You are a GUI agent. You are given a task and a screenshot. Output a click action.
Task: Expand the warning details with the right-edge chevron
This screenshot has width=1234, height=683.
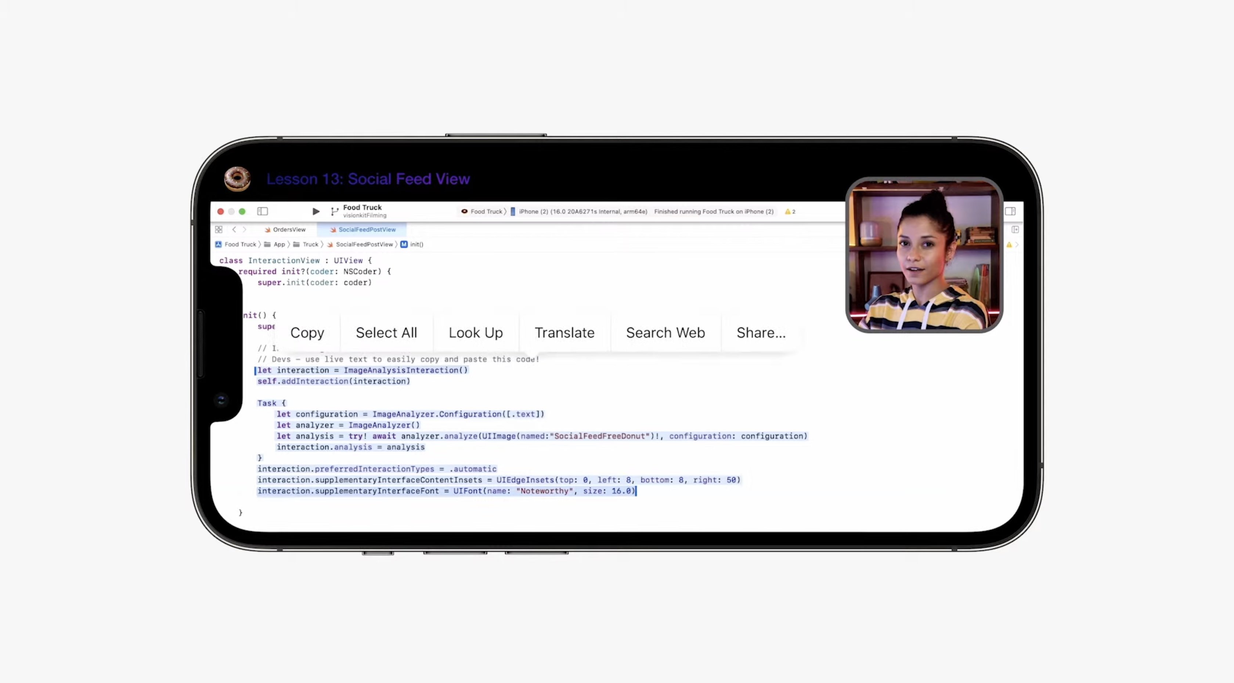pyautogui.click(x=1017, y=245)
